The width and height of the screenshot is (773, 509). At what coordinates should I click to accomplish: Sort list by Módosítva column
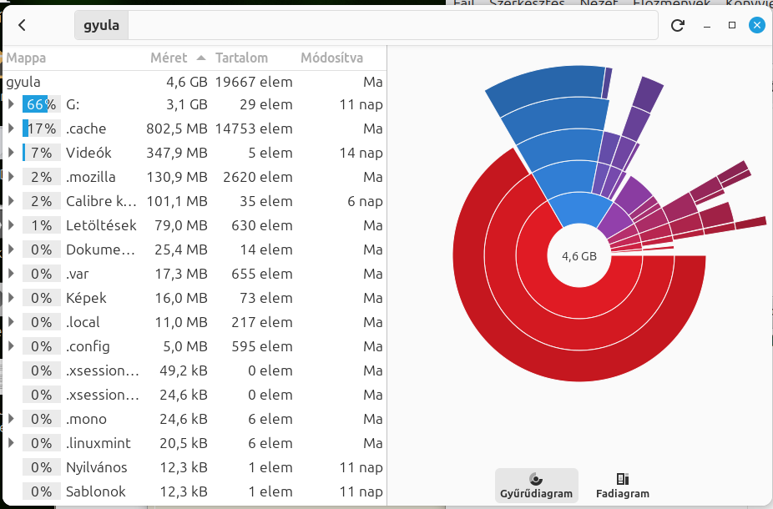(x=331, y=58)
